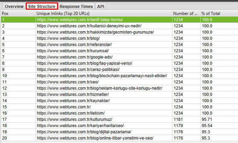Select the 95.54 percent cell
This screenshot has width=238, height=143.
point(219,125)
